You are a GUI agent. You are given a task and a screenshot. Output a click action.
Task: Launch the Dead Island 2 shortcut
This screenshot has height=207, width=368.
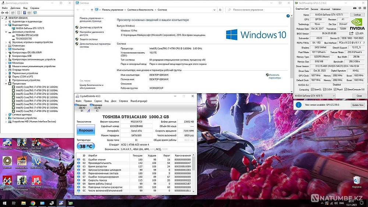pyautogui.click(x=36, y=182)
